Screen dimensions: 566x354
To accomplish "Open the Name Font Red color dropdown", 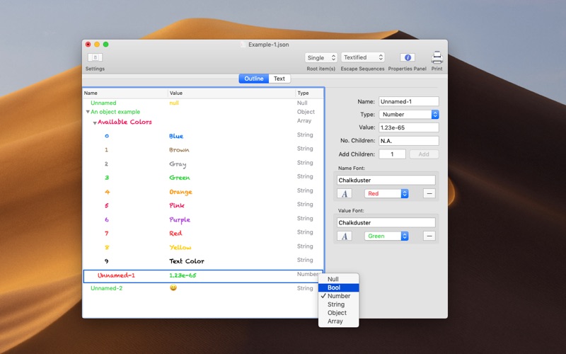I will click(386, 193).
